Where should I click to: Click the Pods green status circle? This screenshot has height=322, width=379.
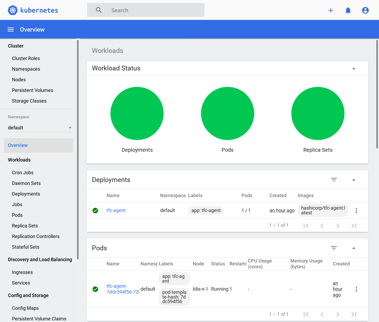[x=228, y=113]
